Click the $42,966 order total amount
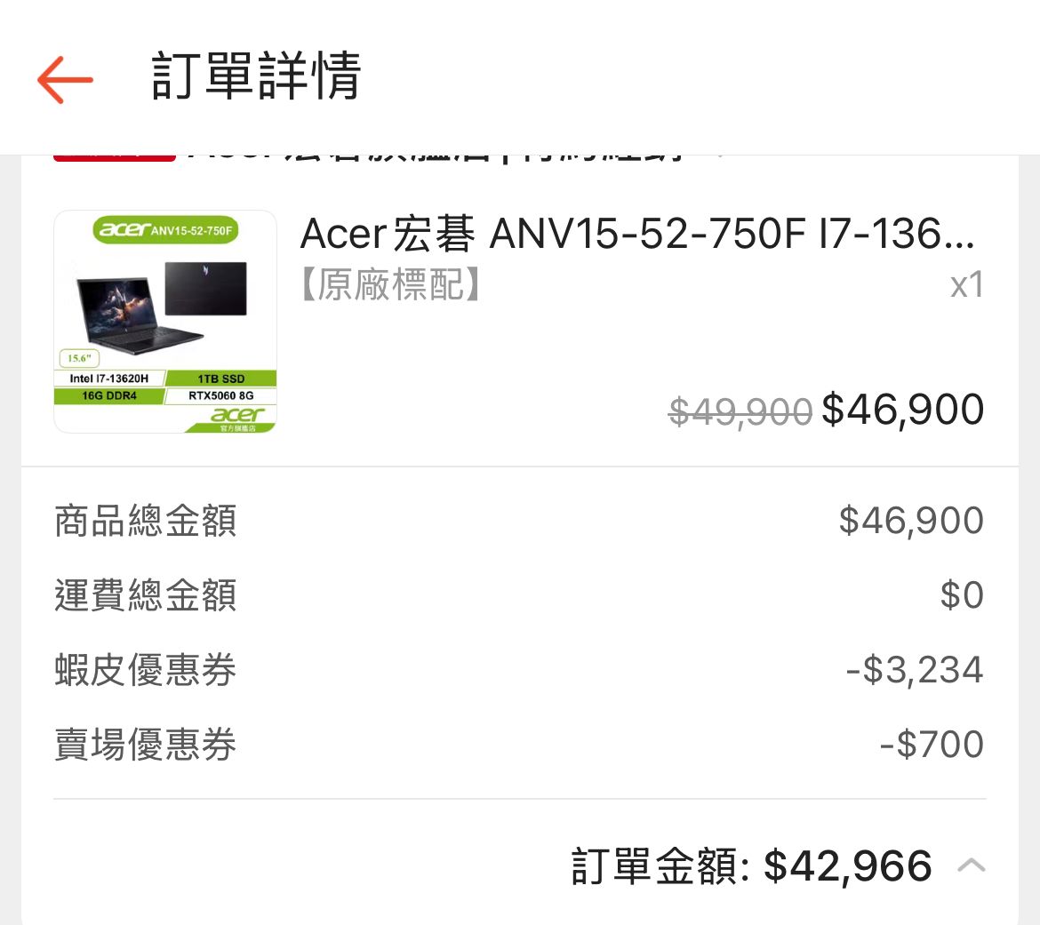 848,866
